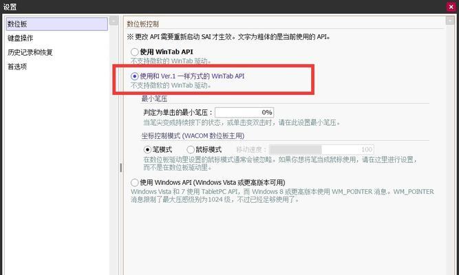
Task: Choose 笔模式 coordinate control mode
Action: point(158,150)
